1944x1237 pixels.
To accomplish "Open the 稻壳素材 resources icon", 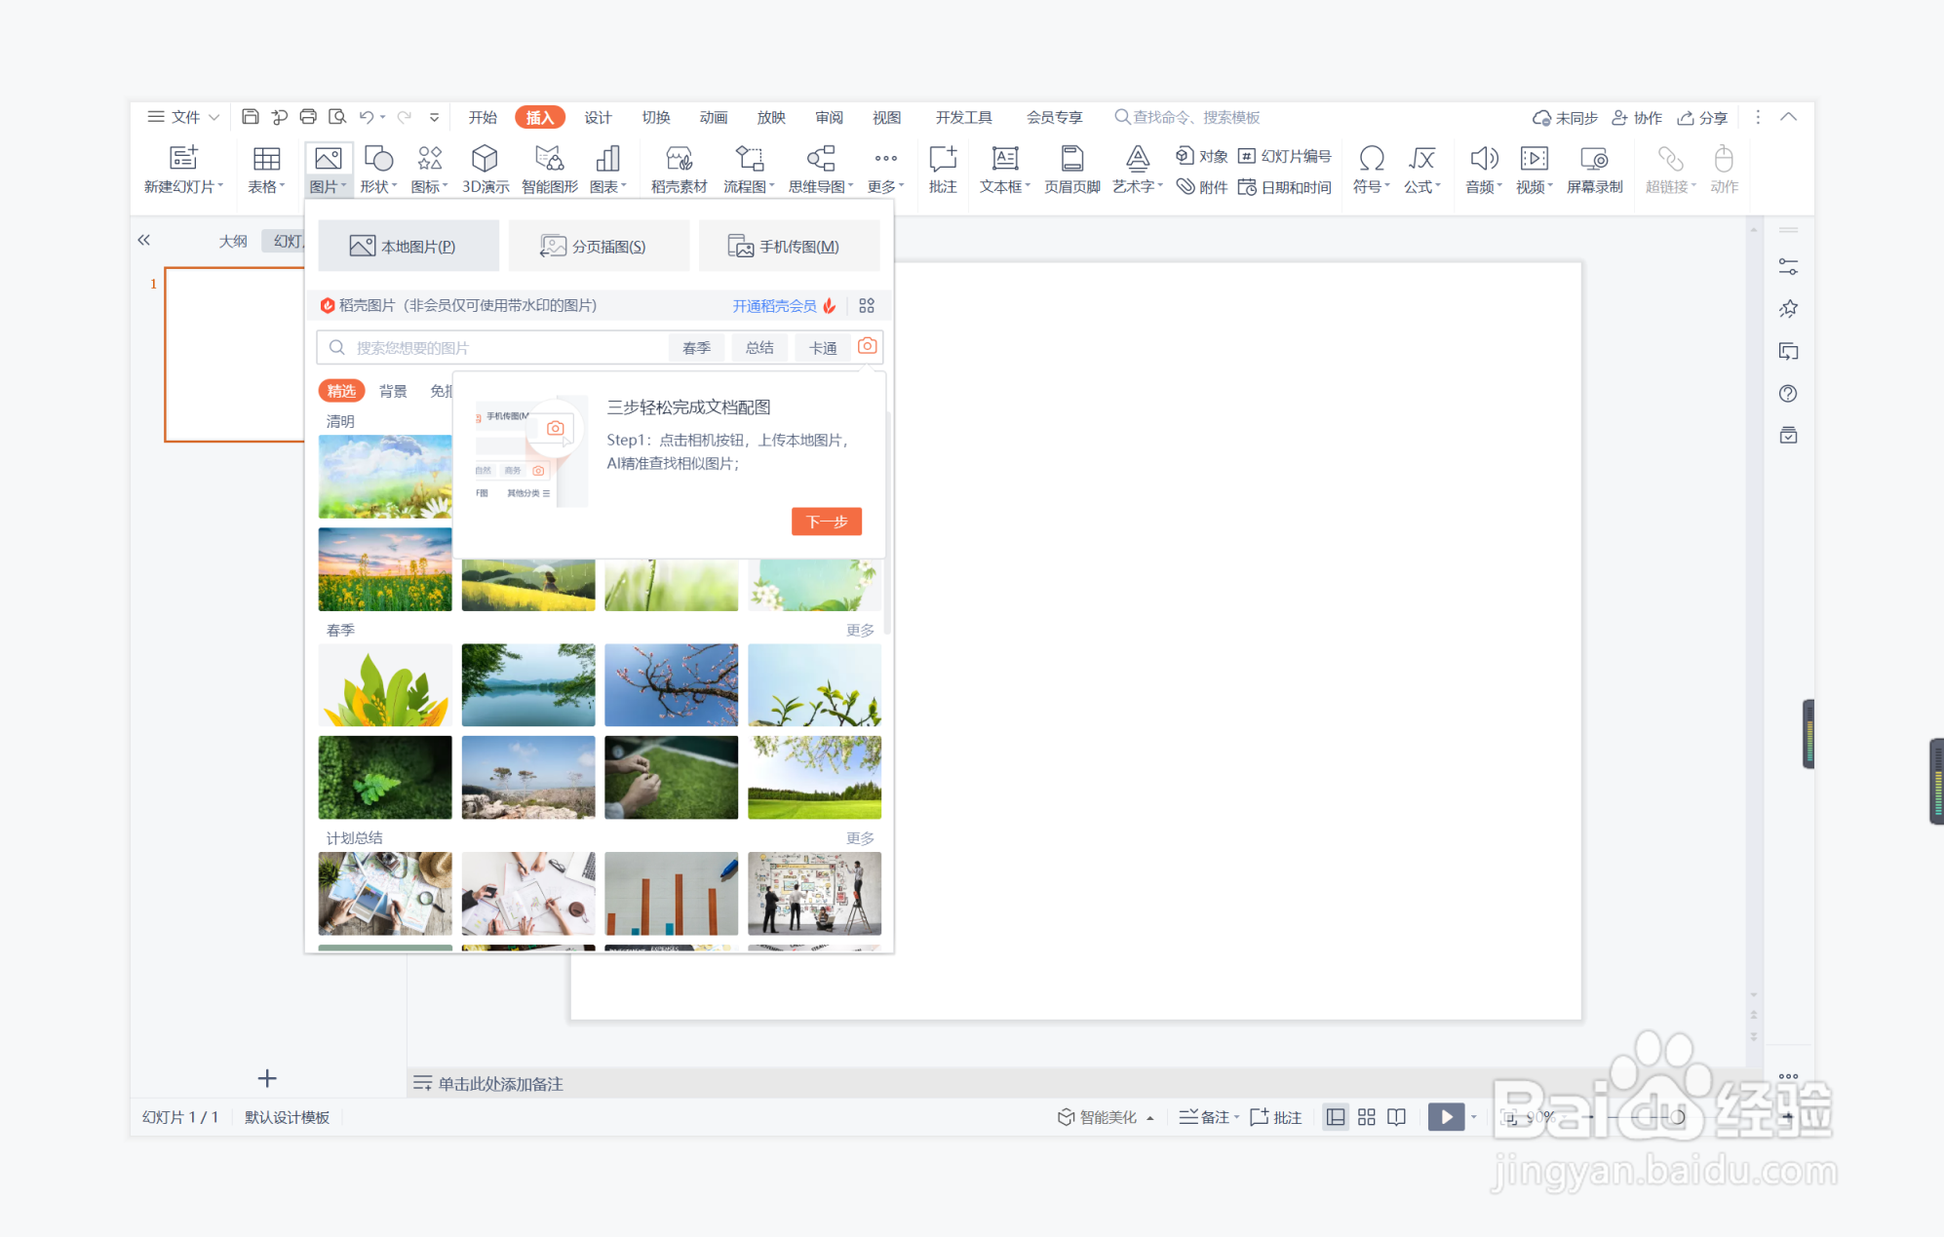I will click(680, 170).
